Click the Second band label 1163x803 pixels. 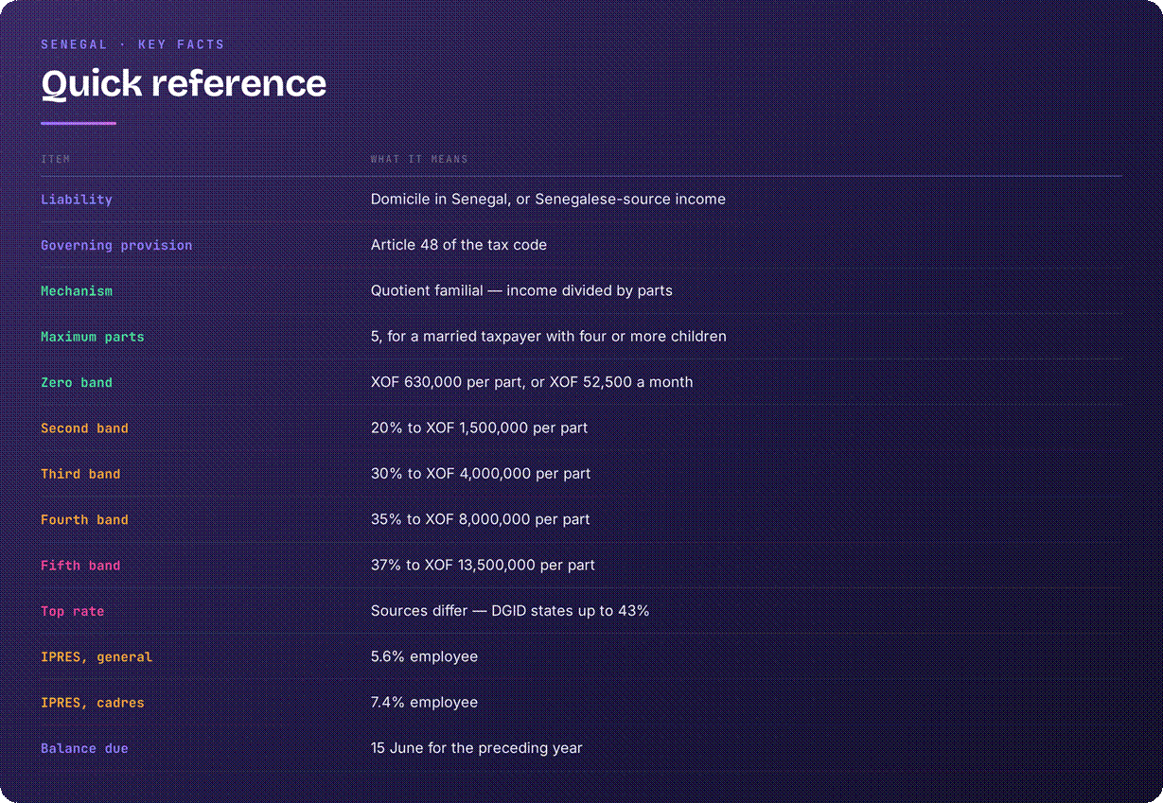pos(84,428)
